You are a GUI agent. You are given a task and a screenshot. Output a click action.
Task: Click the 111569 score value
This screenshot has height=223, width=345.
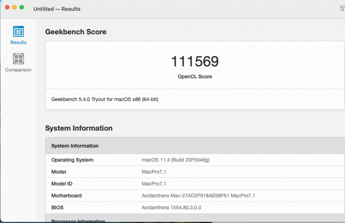(x=195, y=61)
